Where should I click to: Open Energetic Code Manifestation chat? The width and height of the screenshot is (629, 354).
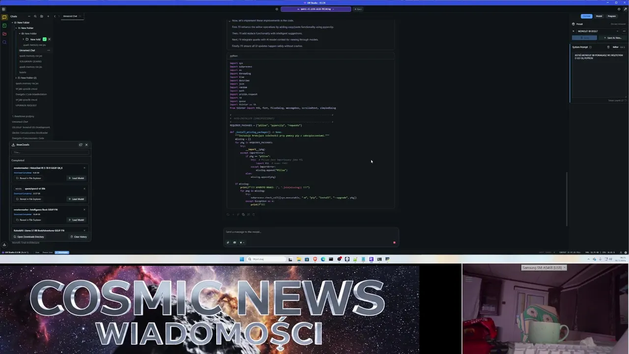click(x=31, y=94)
